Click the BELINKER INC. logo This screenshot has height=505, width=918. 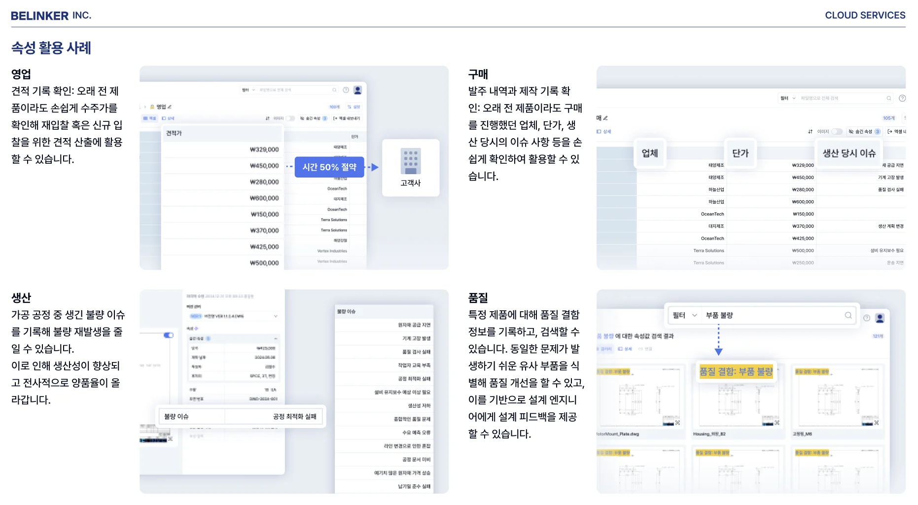click(x=51, y=15)
